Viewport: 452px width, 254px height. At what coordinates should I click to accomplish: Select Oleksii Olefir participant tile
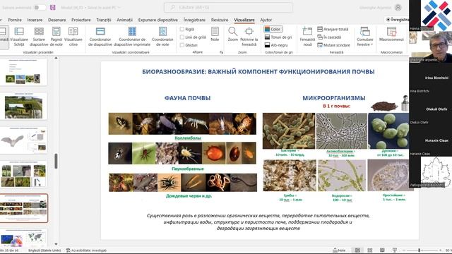pos(430,110)
